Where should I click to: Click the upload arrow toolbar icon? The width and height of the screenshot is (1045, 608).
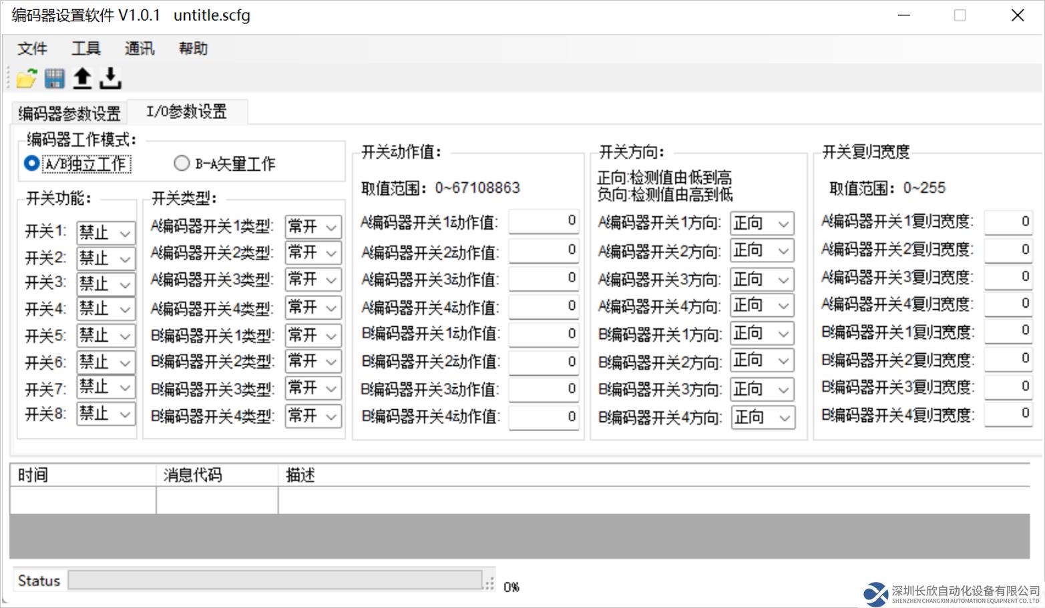pyautogui.click(x=82, y=79)
